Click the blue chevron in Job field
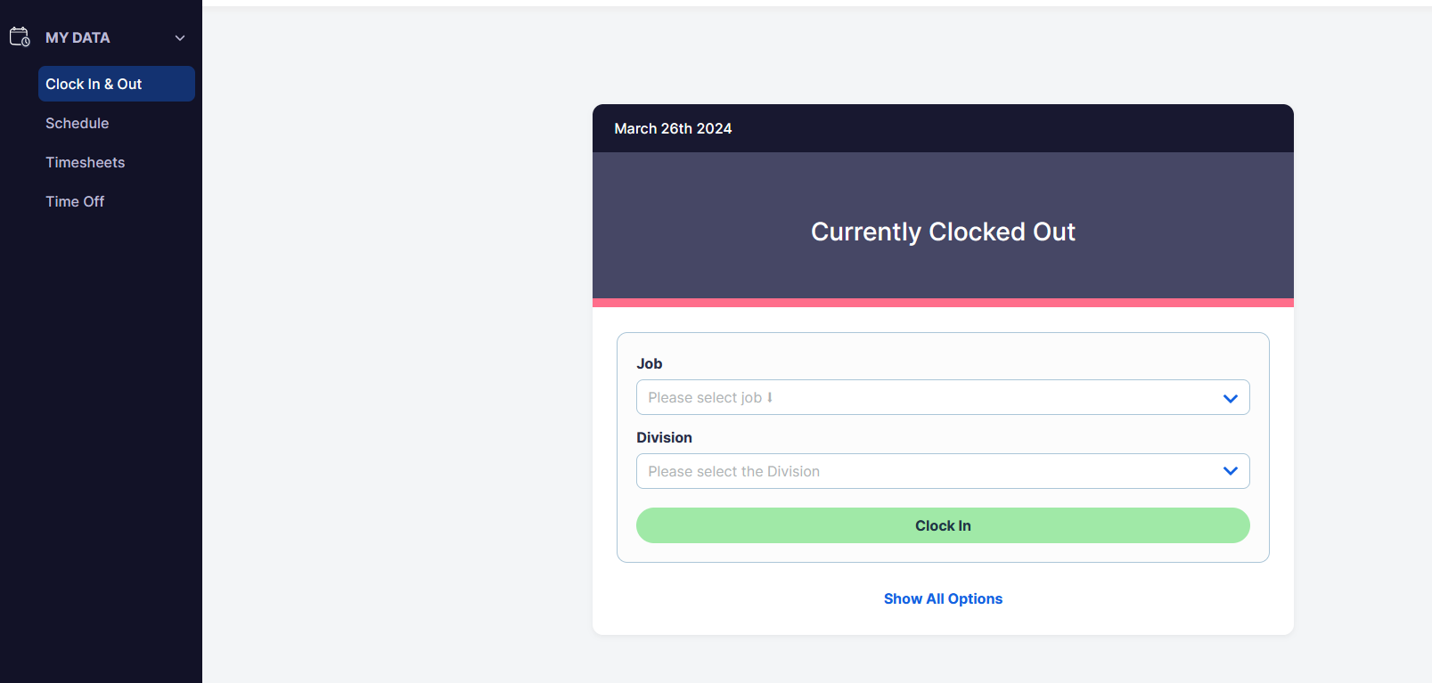Viewport: 1432px width, 683px height. (x=1231, y=398)
